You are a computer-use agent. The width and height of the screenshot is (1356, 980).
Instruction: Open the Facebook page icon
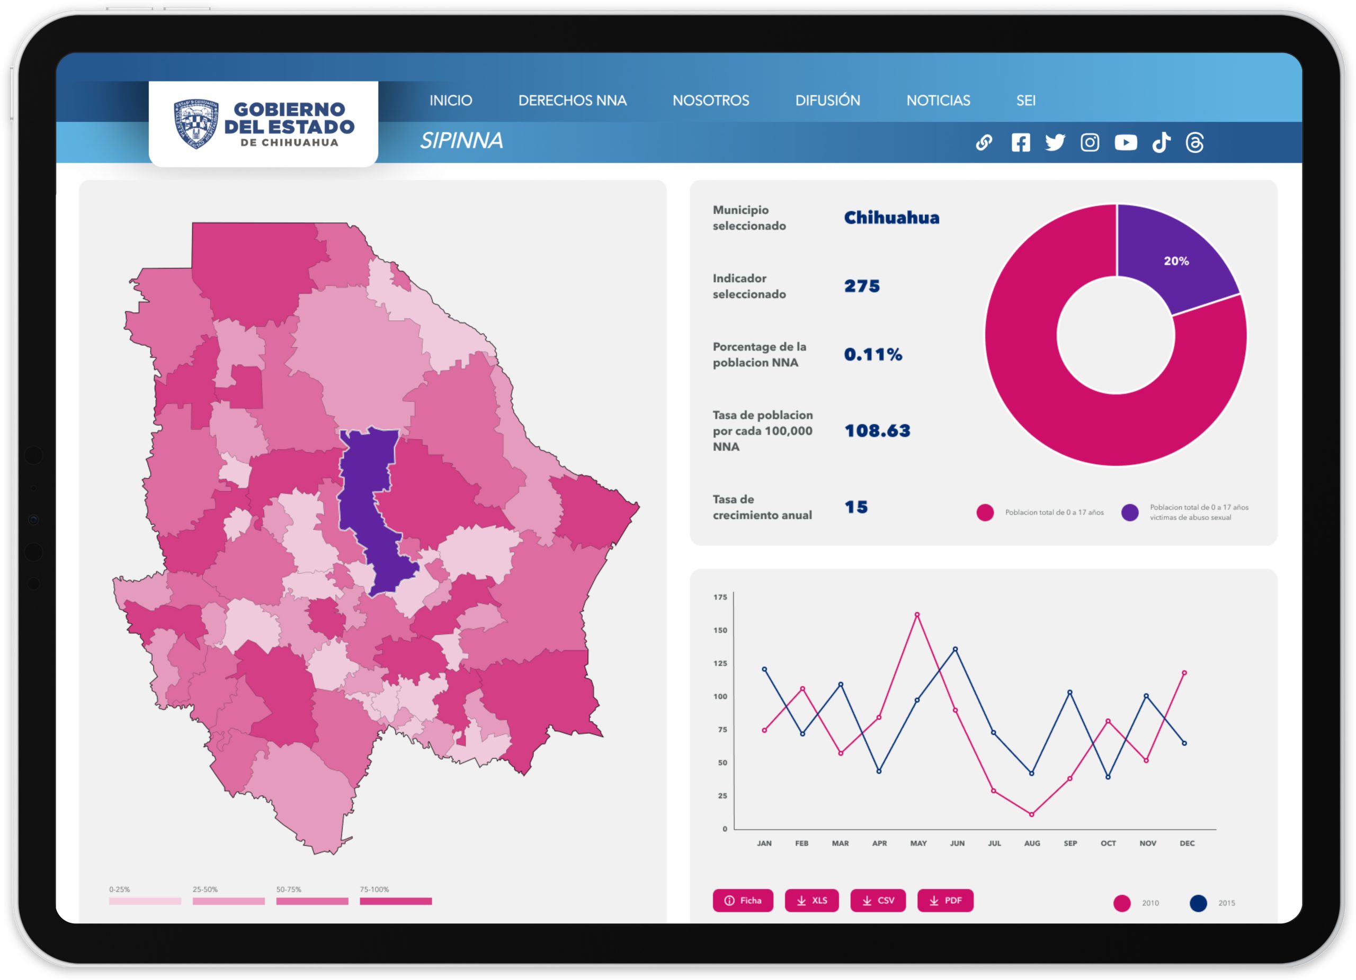pos(1021,142)
